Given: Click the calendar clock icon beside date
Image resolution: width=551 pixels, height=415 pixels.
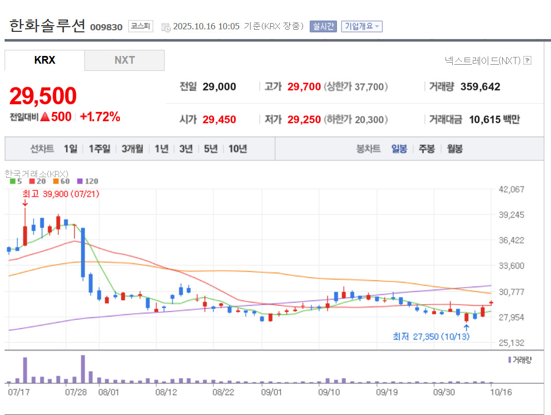Looking at the screenshot, I should click(x=166, y=27).
